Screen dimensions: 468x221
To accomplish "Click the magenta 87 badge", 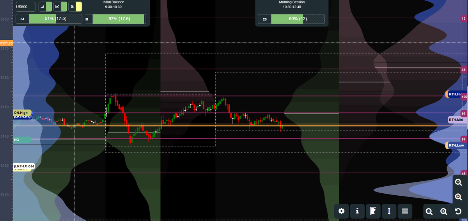I will [x=463, y=139].
